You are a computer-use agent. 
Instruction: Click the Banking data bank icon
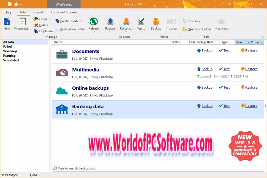click(62, 109)
